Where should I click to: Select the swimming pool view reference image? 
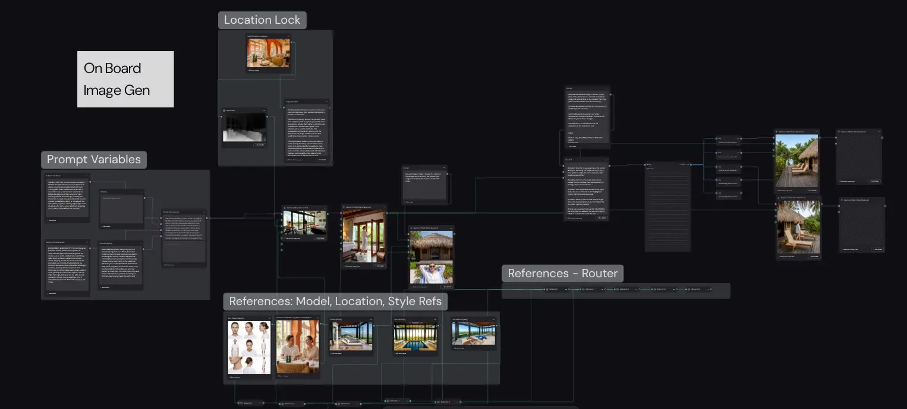point(415,337)
